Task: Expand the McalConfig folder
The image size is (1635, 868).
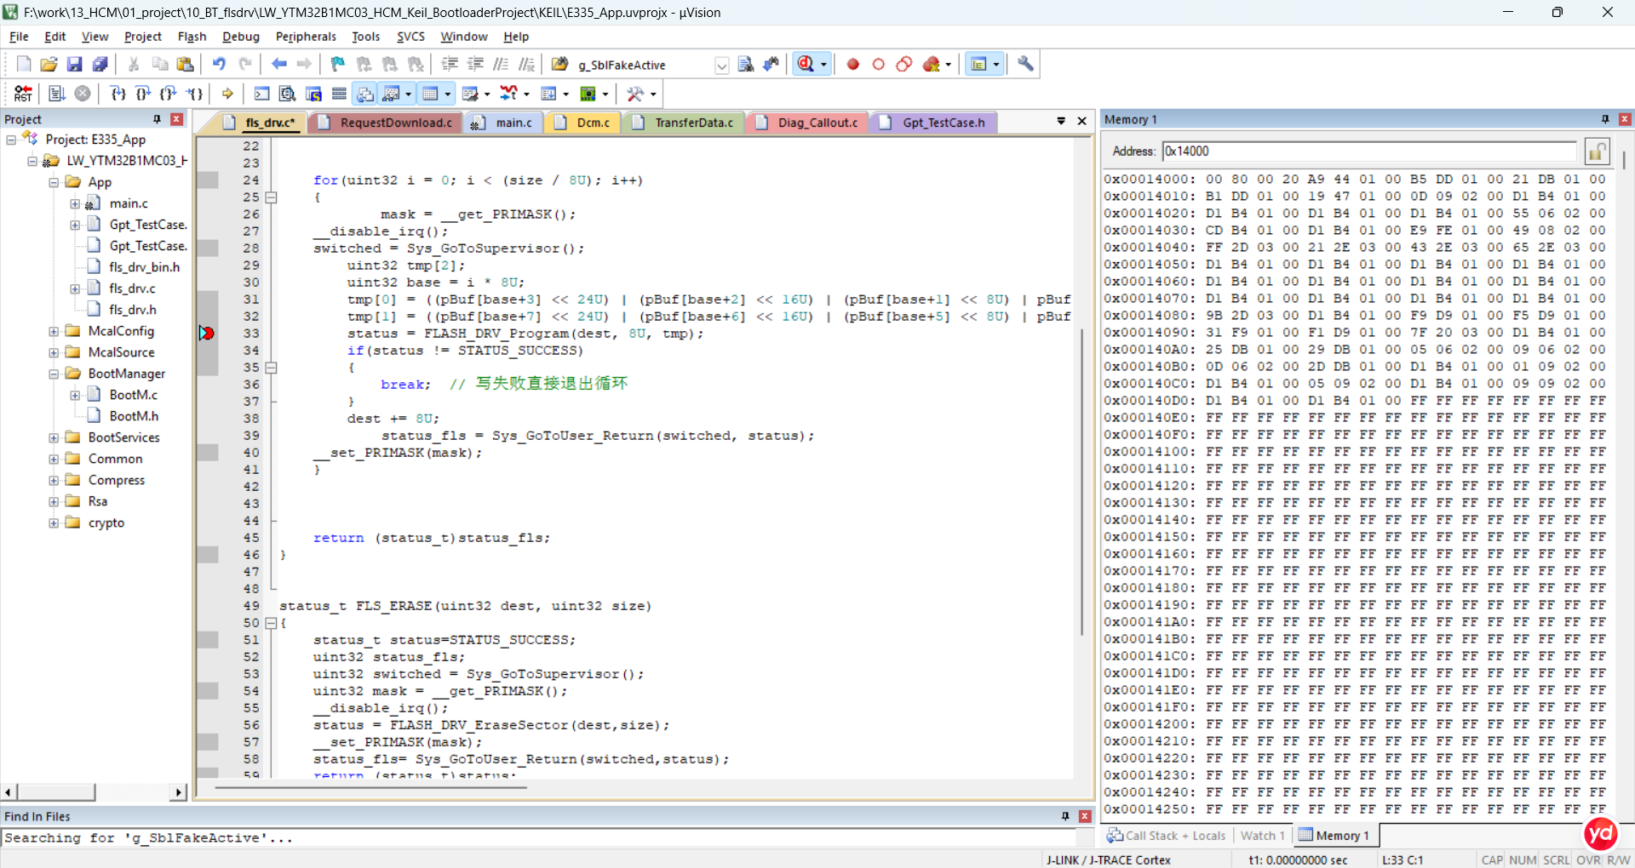Action: point(54,331)
